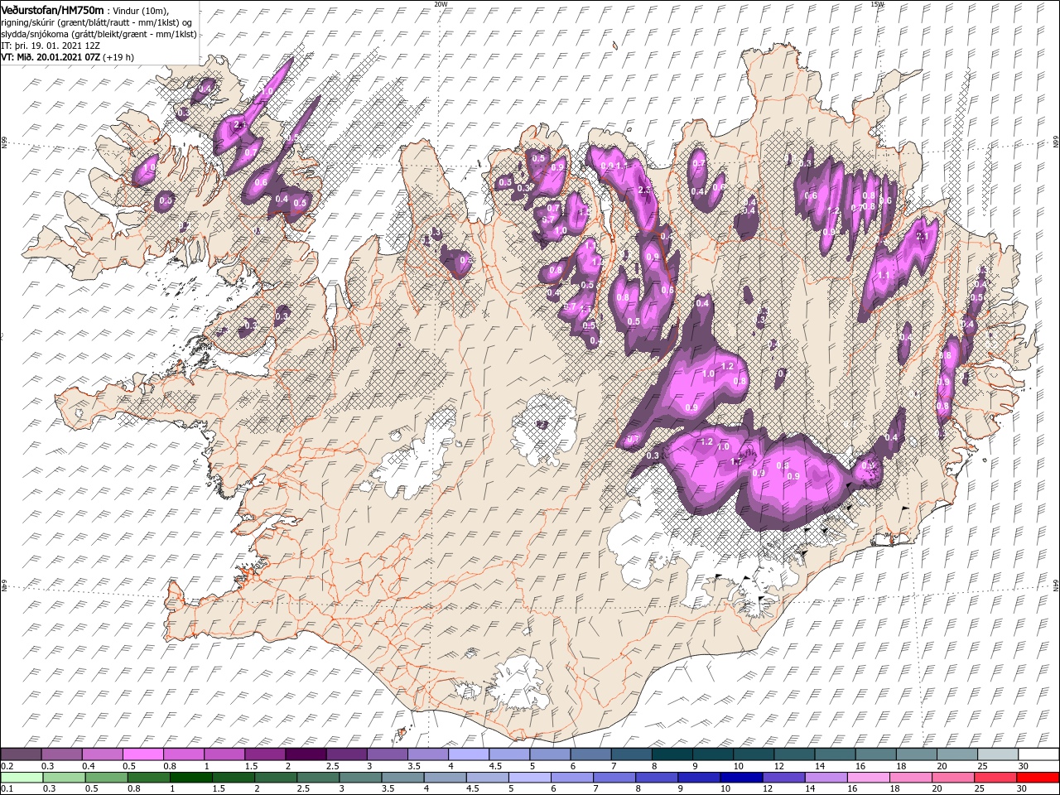Click the 'rigning/skúrir (grænt/blátt/rautt - mm/1klst)' line
Viewport: 1060px width, 795px height.
pyautogui.click(x=97, y=22)
